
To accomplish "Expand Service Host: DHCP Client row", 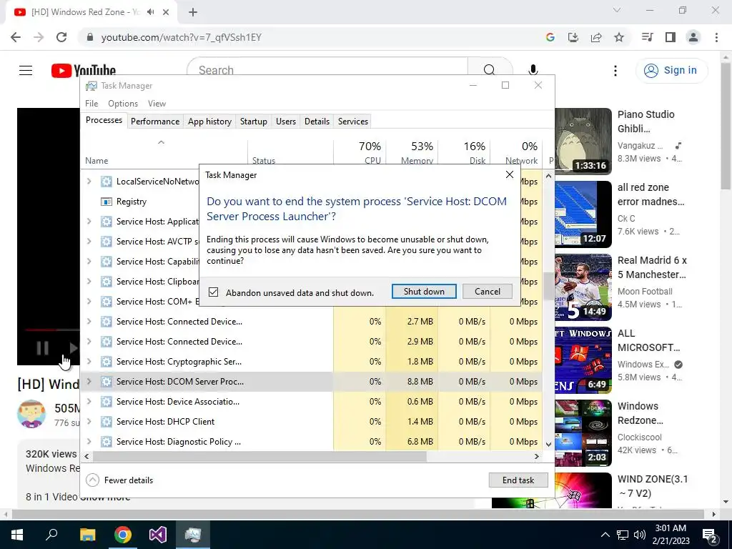I will (89, 422).
